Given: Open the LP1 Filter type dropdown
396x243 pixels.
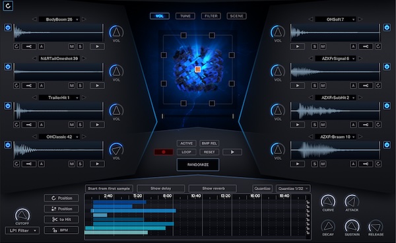Looking at the screenshot, I should 22,230.
